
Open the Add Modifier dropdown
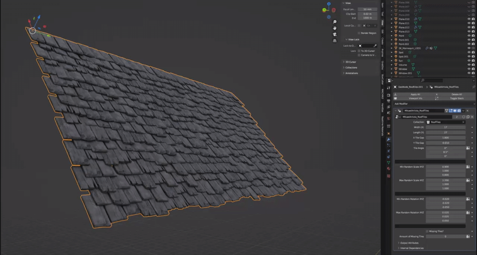point(434,104)
